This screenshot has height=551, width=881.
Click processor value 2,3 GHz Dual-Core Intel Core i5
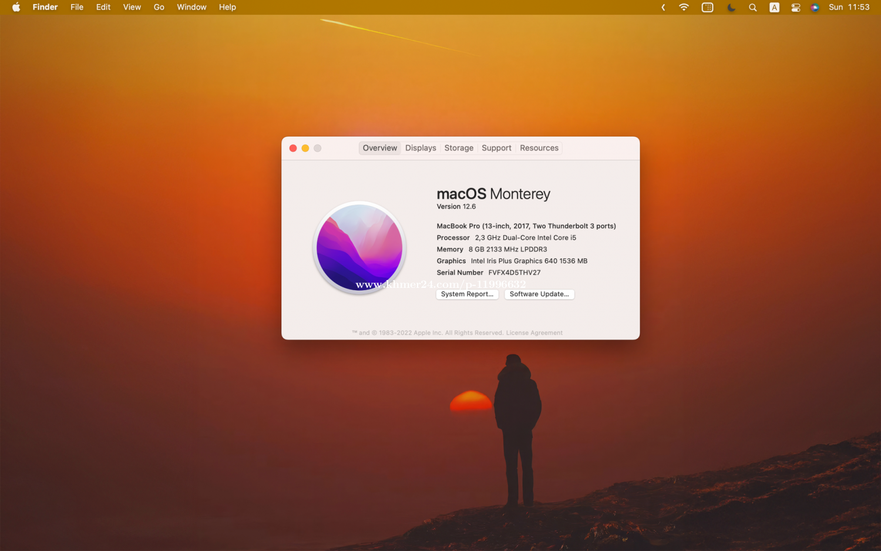pyautogui.click(x=526, y=238)
